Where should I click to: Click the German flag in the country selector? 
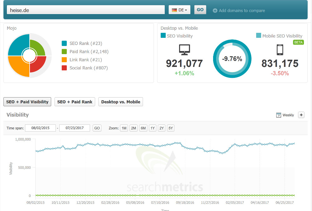pyautogui.click(x=174, y=9)
